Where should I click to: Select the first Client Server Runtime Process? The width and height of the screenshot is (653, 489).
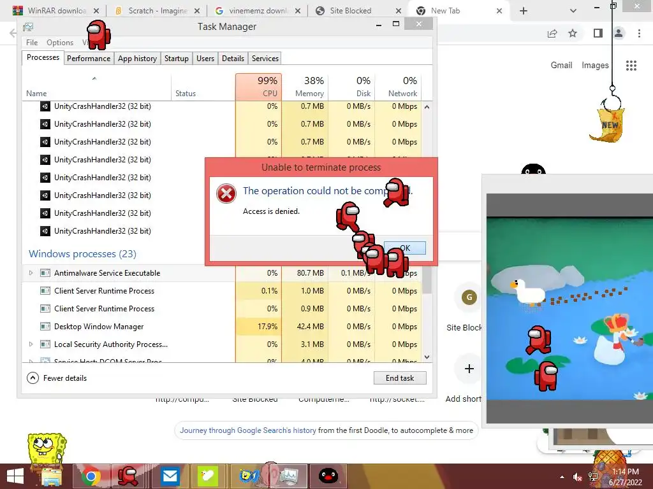[221, 290]
